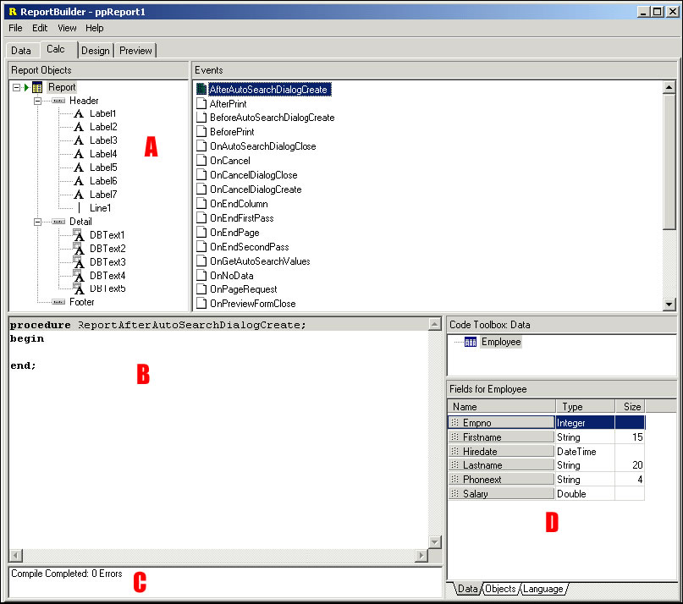Select the OnGetAutoSearchValues event

pyautogui.click(x=260, y=261)
